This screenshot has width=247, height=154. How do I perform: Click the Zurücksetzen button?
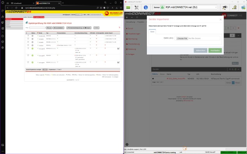(58, 28)
